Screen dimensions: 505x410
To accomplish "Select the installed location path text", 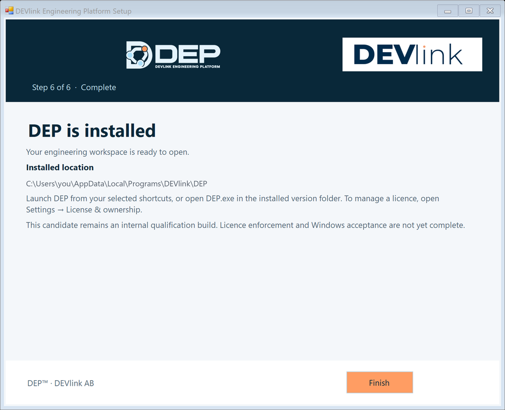I will pos(117,184).
